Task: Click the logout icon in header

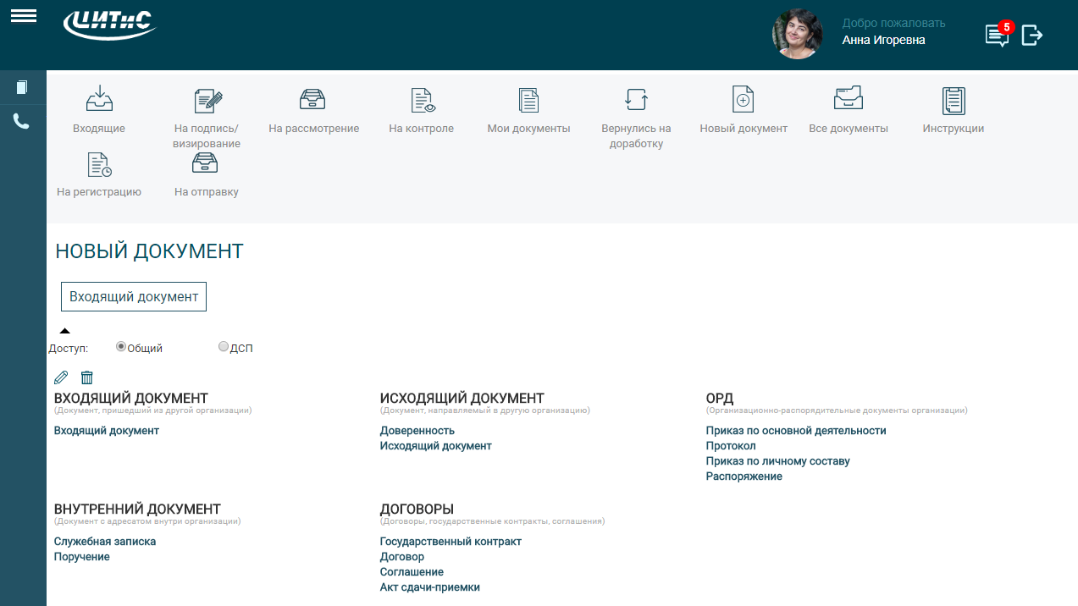Action: 1031,35
